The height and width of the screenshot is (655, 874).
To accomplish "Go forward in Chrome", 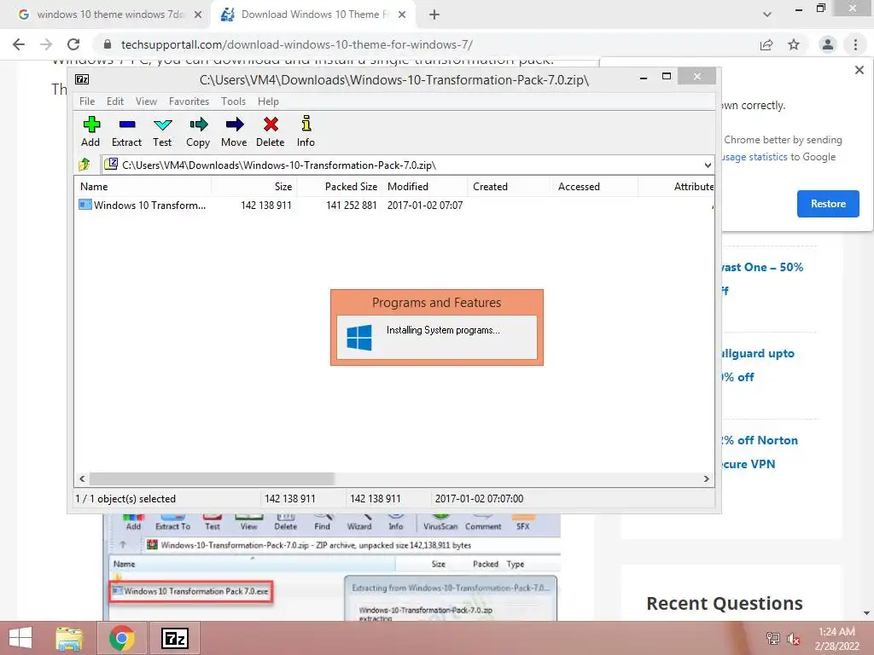I will [46, 44].
